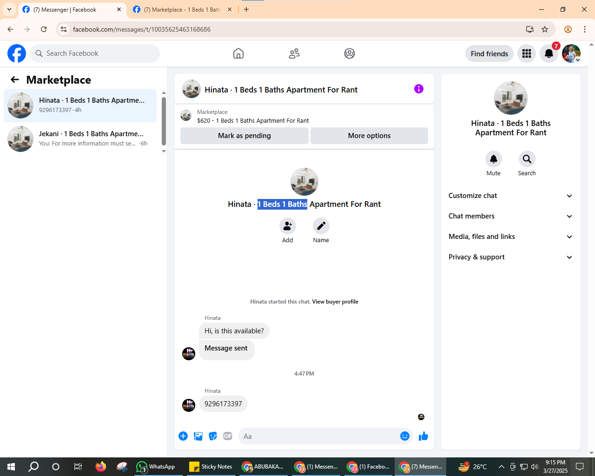
Task: Open Chrome's three-dot menu
Action: tap(585, 29)
